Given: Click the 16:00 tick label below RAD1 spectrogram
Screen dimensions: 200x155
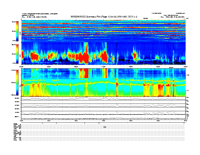Looking at the screenshot, I should click(131, 67).
